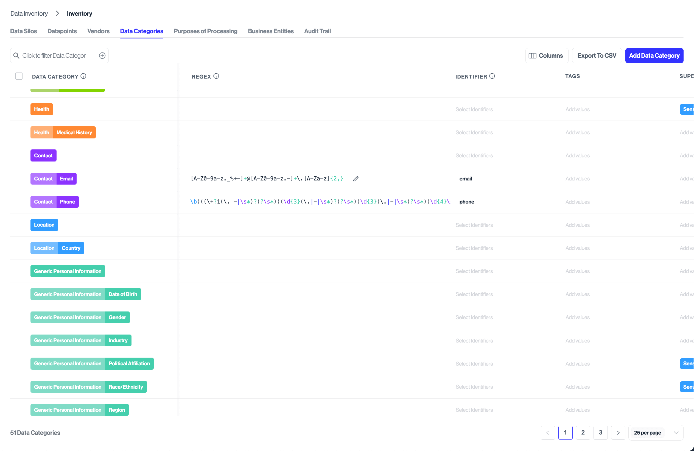Click the pencil edit icon beside email regex

pyautogui.click(x=356, y=179)
